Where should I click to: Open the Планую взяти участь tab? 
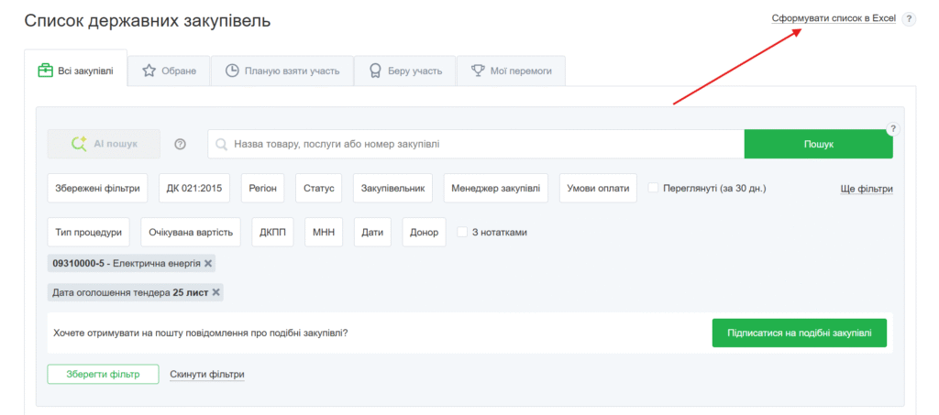pos(282,71)
